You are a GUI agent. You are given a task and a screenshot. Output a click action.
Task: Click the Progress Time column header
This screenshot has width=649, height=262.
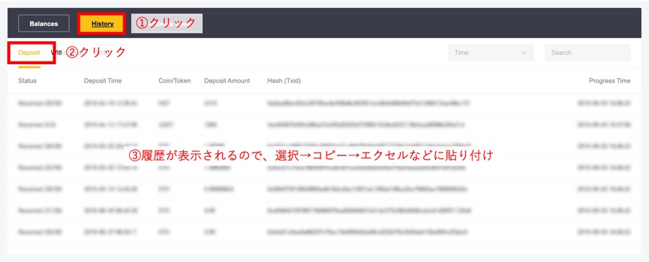610,81
